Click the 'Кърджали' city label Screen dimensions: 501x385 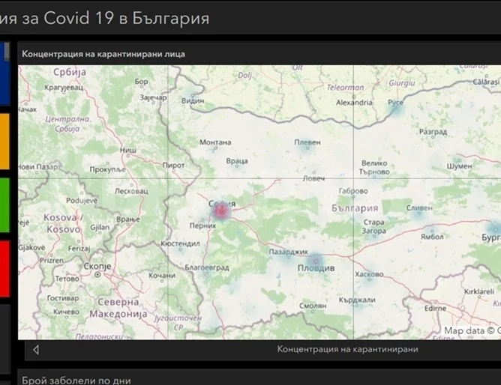click(x=357, y=300)
